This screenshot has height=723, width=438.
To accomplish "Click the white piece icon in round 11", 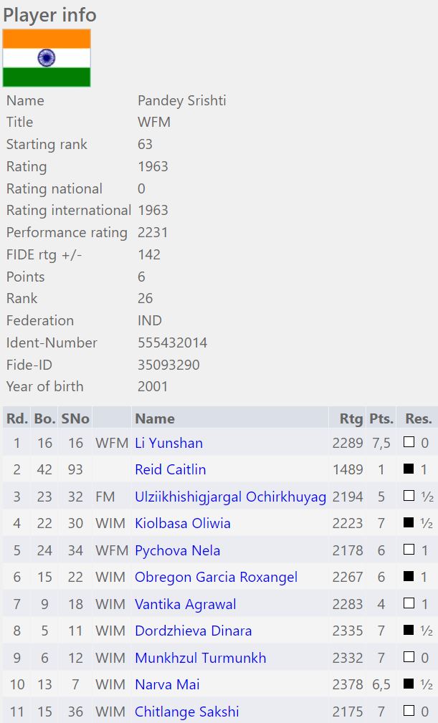I will [409, 712].
